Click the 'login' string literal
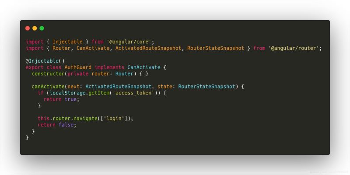The width and height of the screenshot is (350, 175). point(114,119)
